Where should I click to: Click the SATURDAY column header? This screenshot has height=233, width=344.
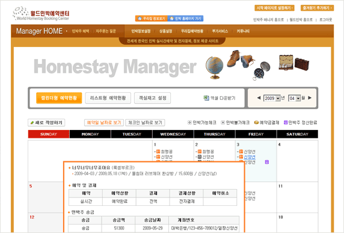297,134
